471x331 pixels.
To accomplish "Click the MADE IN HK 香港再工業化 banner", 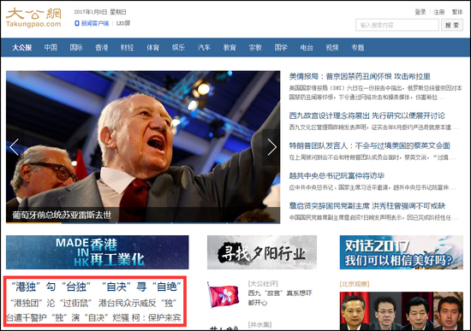I will [x=98, y=252].
